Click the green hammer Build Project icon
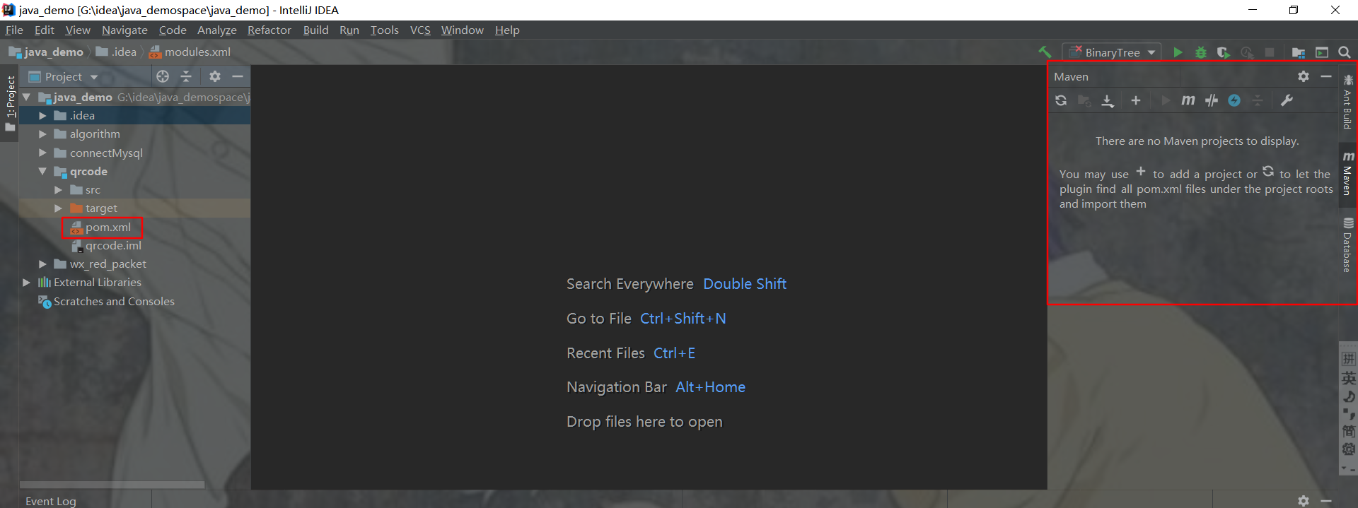 1045,52
